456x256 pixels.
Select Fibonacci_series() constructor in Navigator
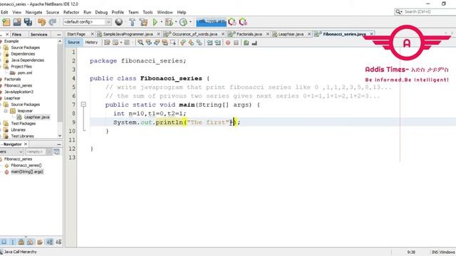pos(26,166)
